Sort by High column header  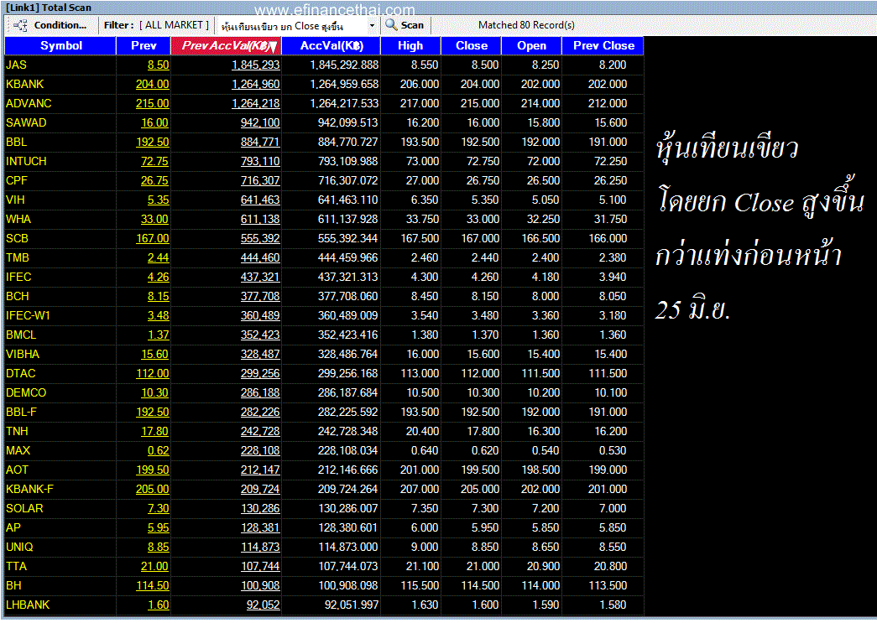(x=410, y=46)
